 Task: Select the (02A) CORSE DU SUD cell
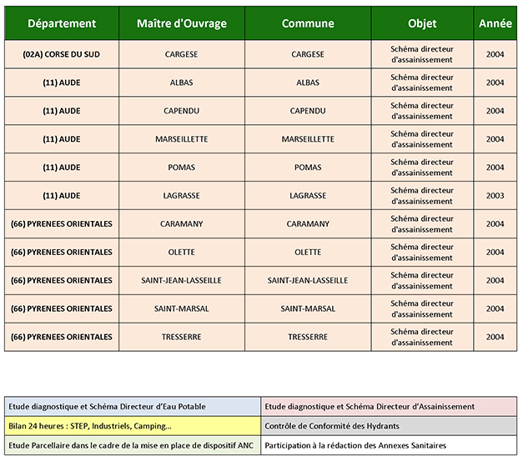(x=62, y=54)
